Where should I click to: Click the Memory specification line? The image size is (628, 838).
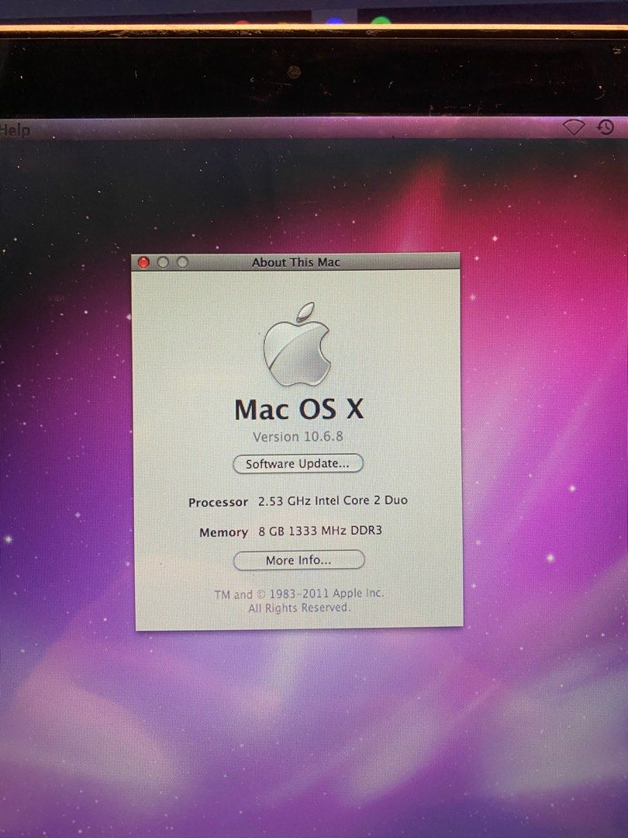(x=223, y=532)
